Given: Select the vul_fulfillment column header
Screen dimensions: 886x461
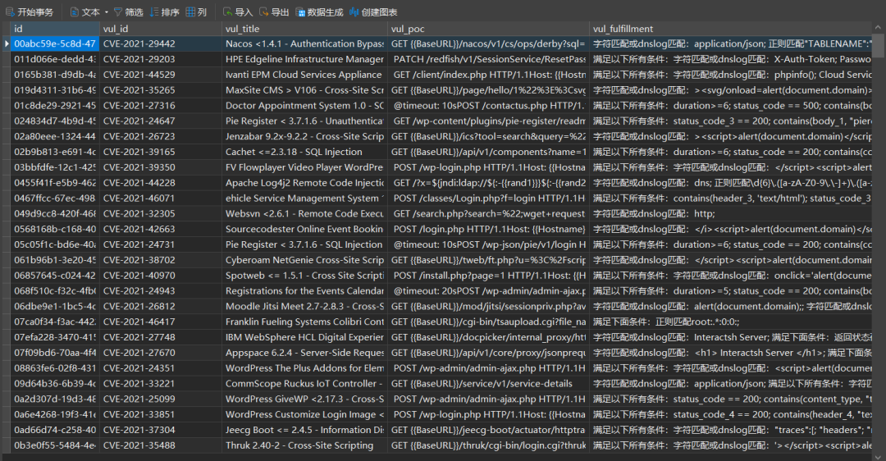Looking at the screenshot, I should click(x=731, y=29).
